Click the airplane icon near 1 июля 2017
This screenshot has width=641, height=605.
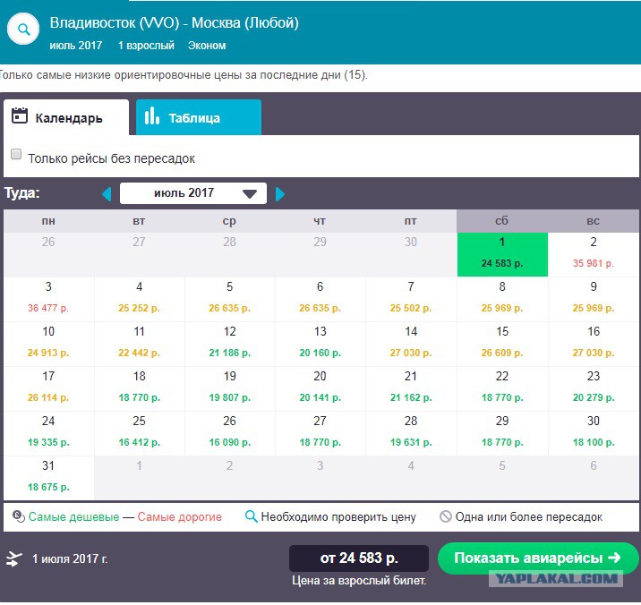pos(14,558)
